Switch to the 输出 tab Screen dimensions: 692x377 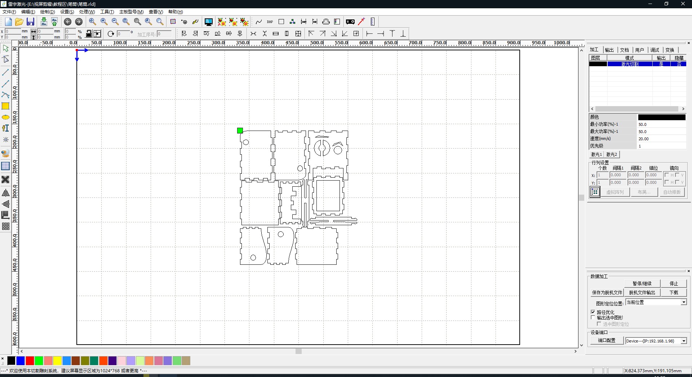(609, 50)
